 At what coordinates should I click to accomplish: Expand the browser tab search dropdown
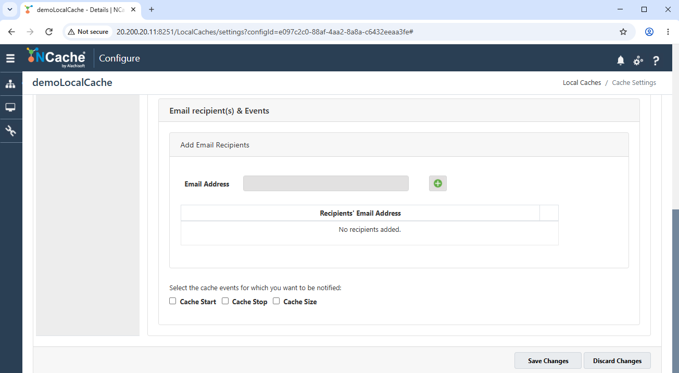[9, 9]
